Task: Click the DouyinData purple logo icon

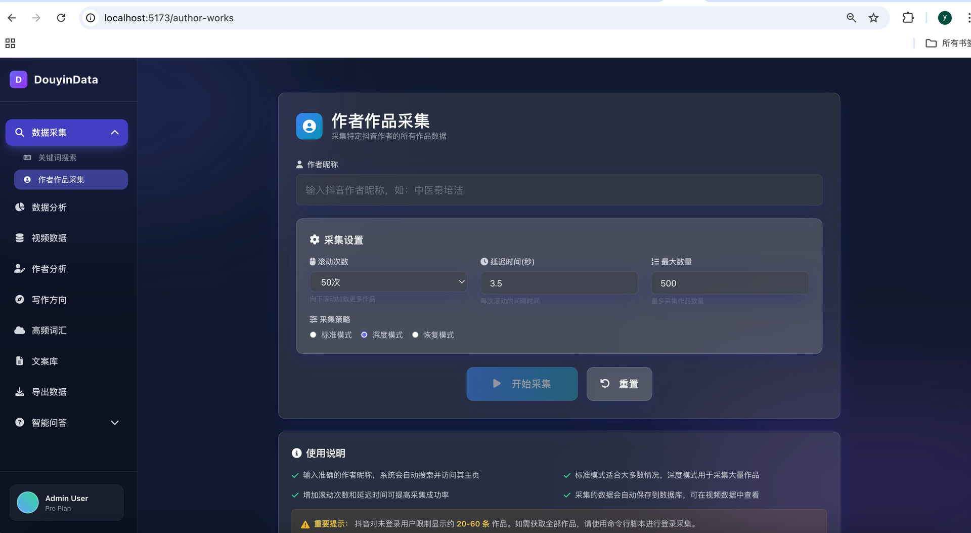Action: [x=18, y=79]
